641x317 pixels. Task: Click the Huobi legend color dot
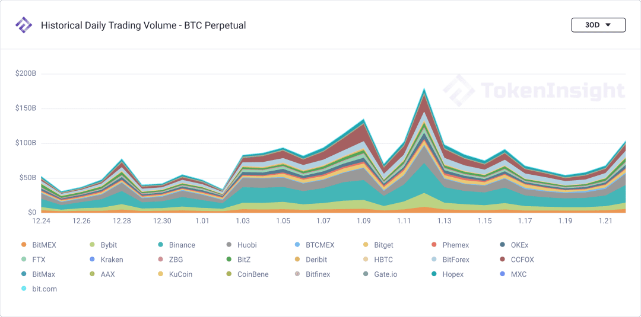[x=229, y=245]
